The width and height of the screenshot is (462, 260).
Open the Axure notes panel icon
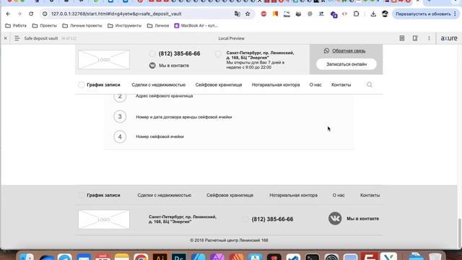(402, 38)
